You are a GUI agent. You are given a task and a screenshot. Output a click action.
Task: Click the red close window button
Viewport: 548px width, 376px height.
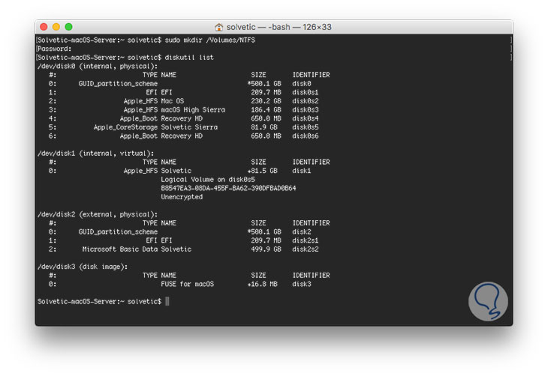(x=44, y=27)
